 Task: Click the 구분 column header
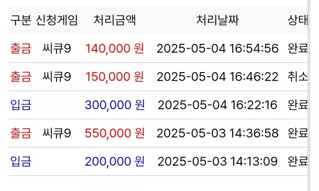(21, 20)
